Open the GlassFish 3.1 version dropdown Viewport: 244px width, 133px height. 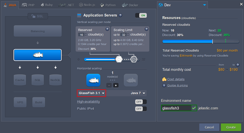91,93
